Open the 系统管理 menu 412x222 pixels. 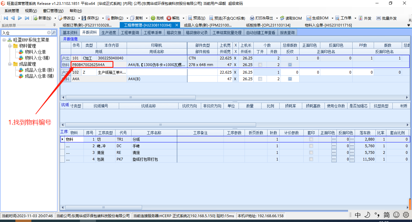(x=12, y=11)
